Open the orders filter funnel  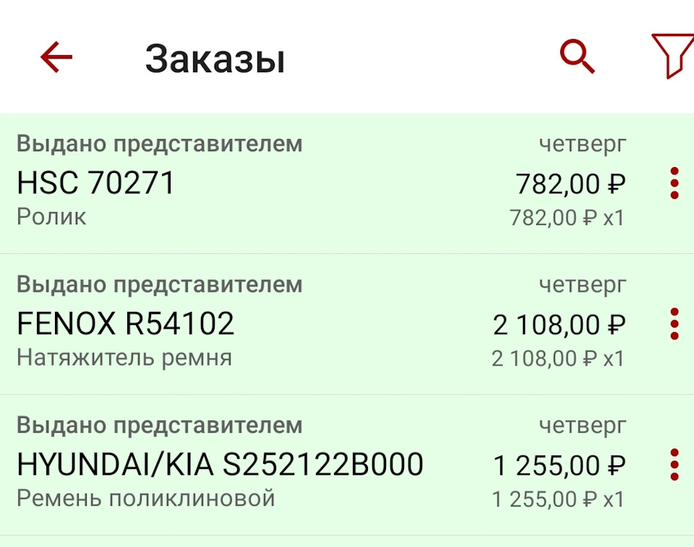(x=671, y=56)
